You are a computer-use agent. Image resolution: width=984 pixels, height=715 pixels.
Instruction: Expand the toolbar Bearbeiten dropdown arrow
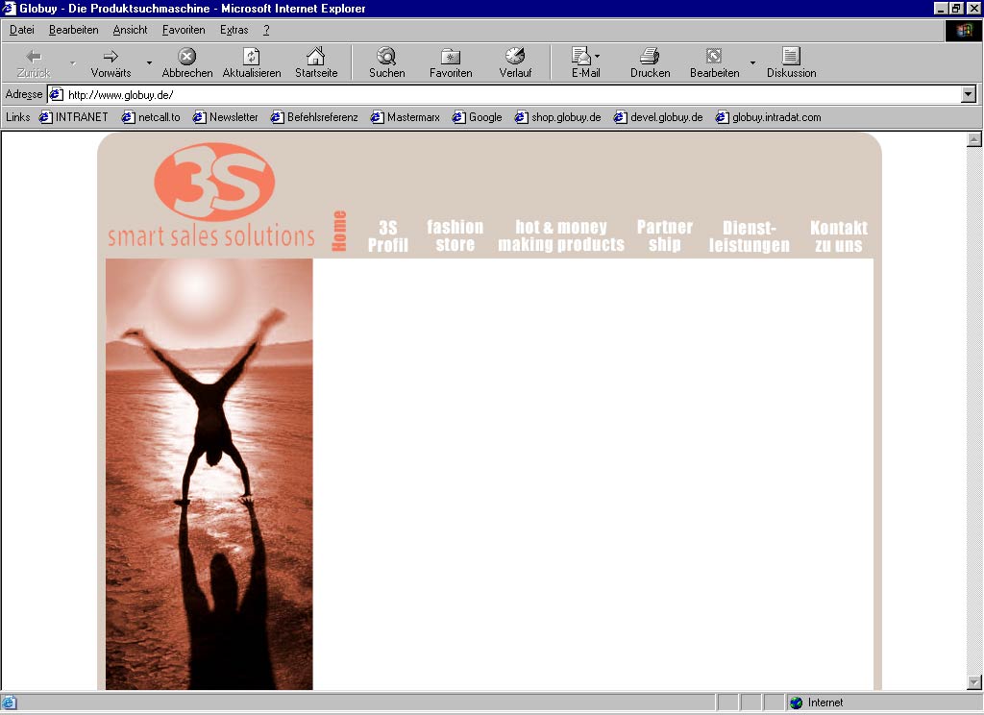click(x=752, y=62)
